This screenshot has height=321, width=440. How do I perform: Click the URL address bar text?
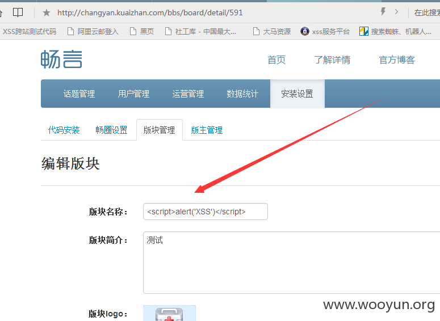150,12
